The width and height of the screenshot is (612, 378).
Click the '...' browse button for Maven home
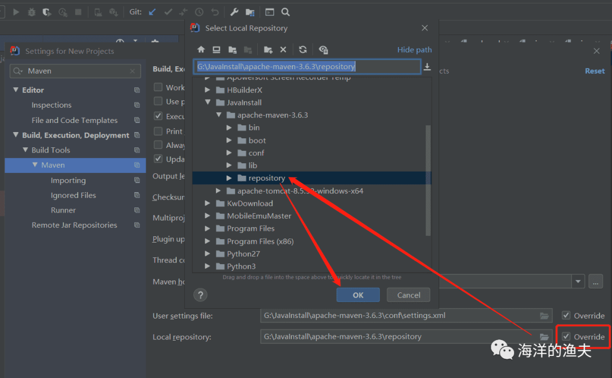pos(596,281)
